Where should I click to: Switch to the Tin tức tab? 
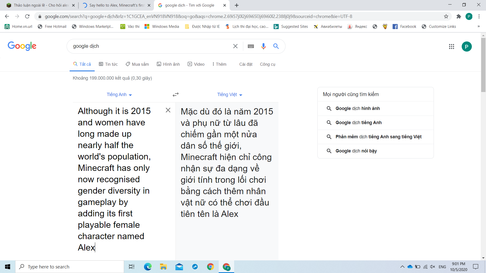point(108,64)
